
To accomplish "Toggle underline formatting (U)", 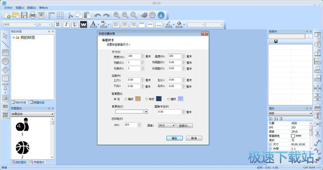I will (x=75, y=25).
